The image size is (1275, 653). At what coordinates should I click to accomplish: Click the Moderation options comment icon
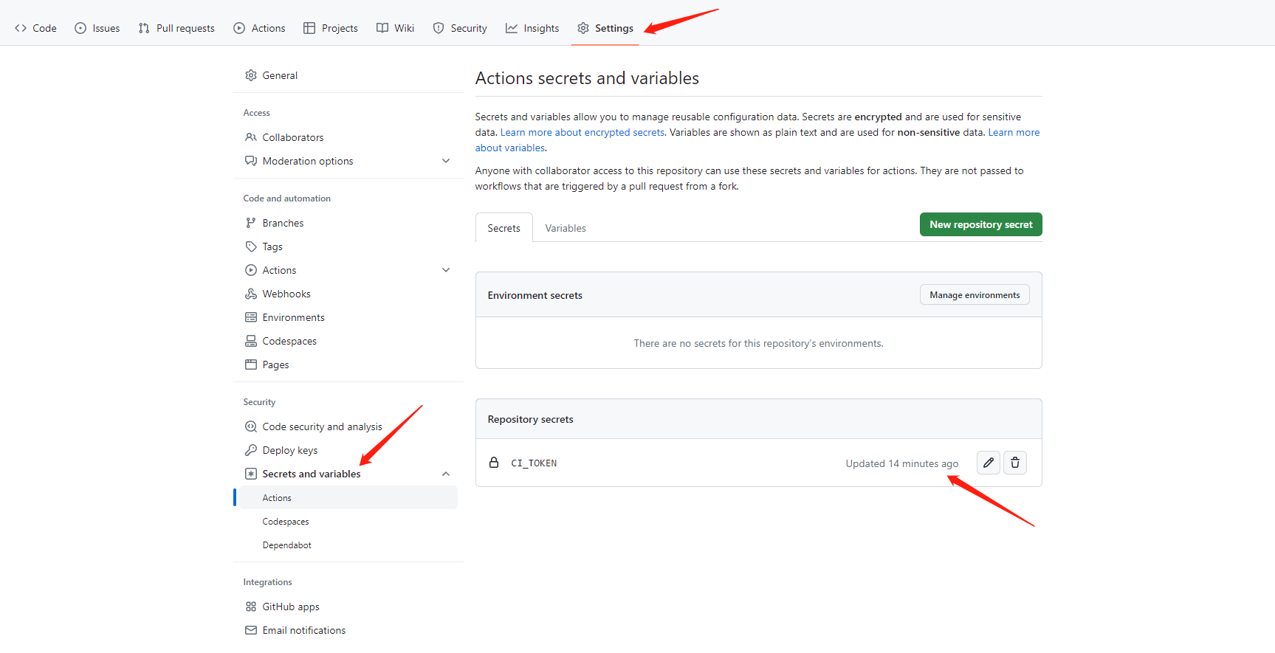coord(251,161)
